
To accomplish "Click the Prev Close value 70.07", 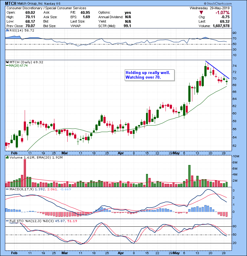I will [30, 26].
